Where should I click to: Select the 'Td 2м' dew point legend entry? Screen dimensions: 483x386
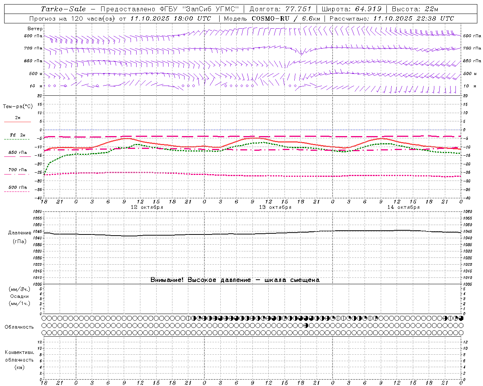click(17, 135)
